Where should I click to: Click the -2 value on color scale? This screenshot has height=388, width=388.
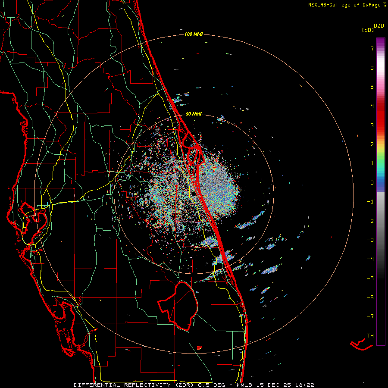coord(370,221)
